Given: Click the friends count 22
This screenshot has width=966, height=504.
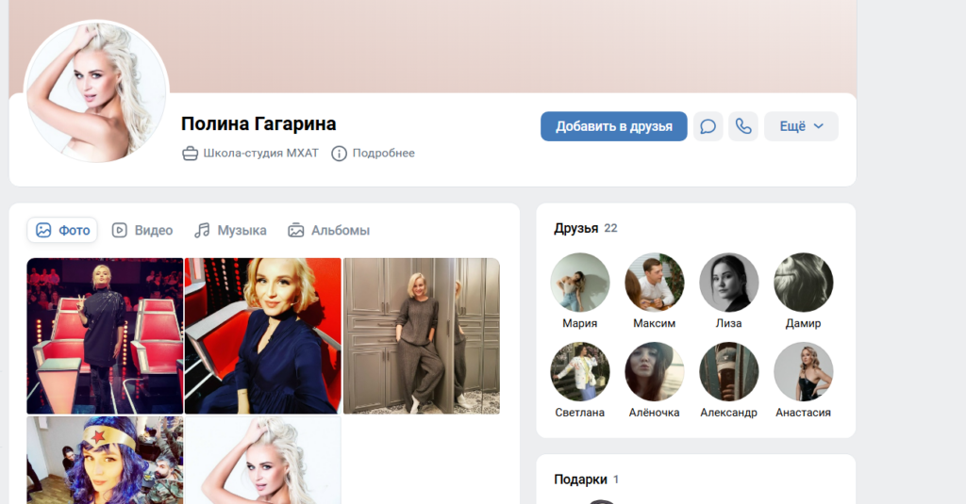Looking at the screenshot, I should 610,228.
